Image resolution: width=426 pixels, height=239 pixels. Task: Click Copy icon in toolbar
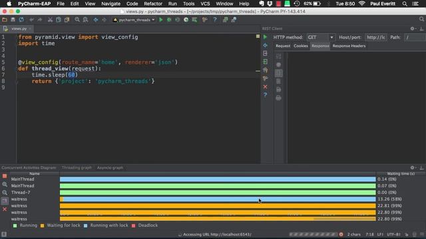click(59, 19)
